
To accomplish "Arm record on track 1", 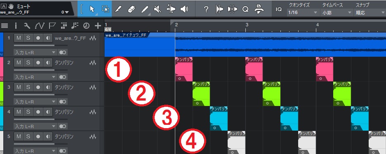I will pos(38,38).
